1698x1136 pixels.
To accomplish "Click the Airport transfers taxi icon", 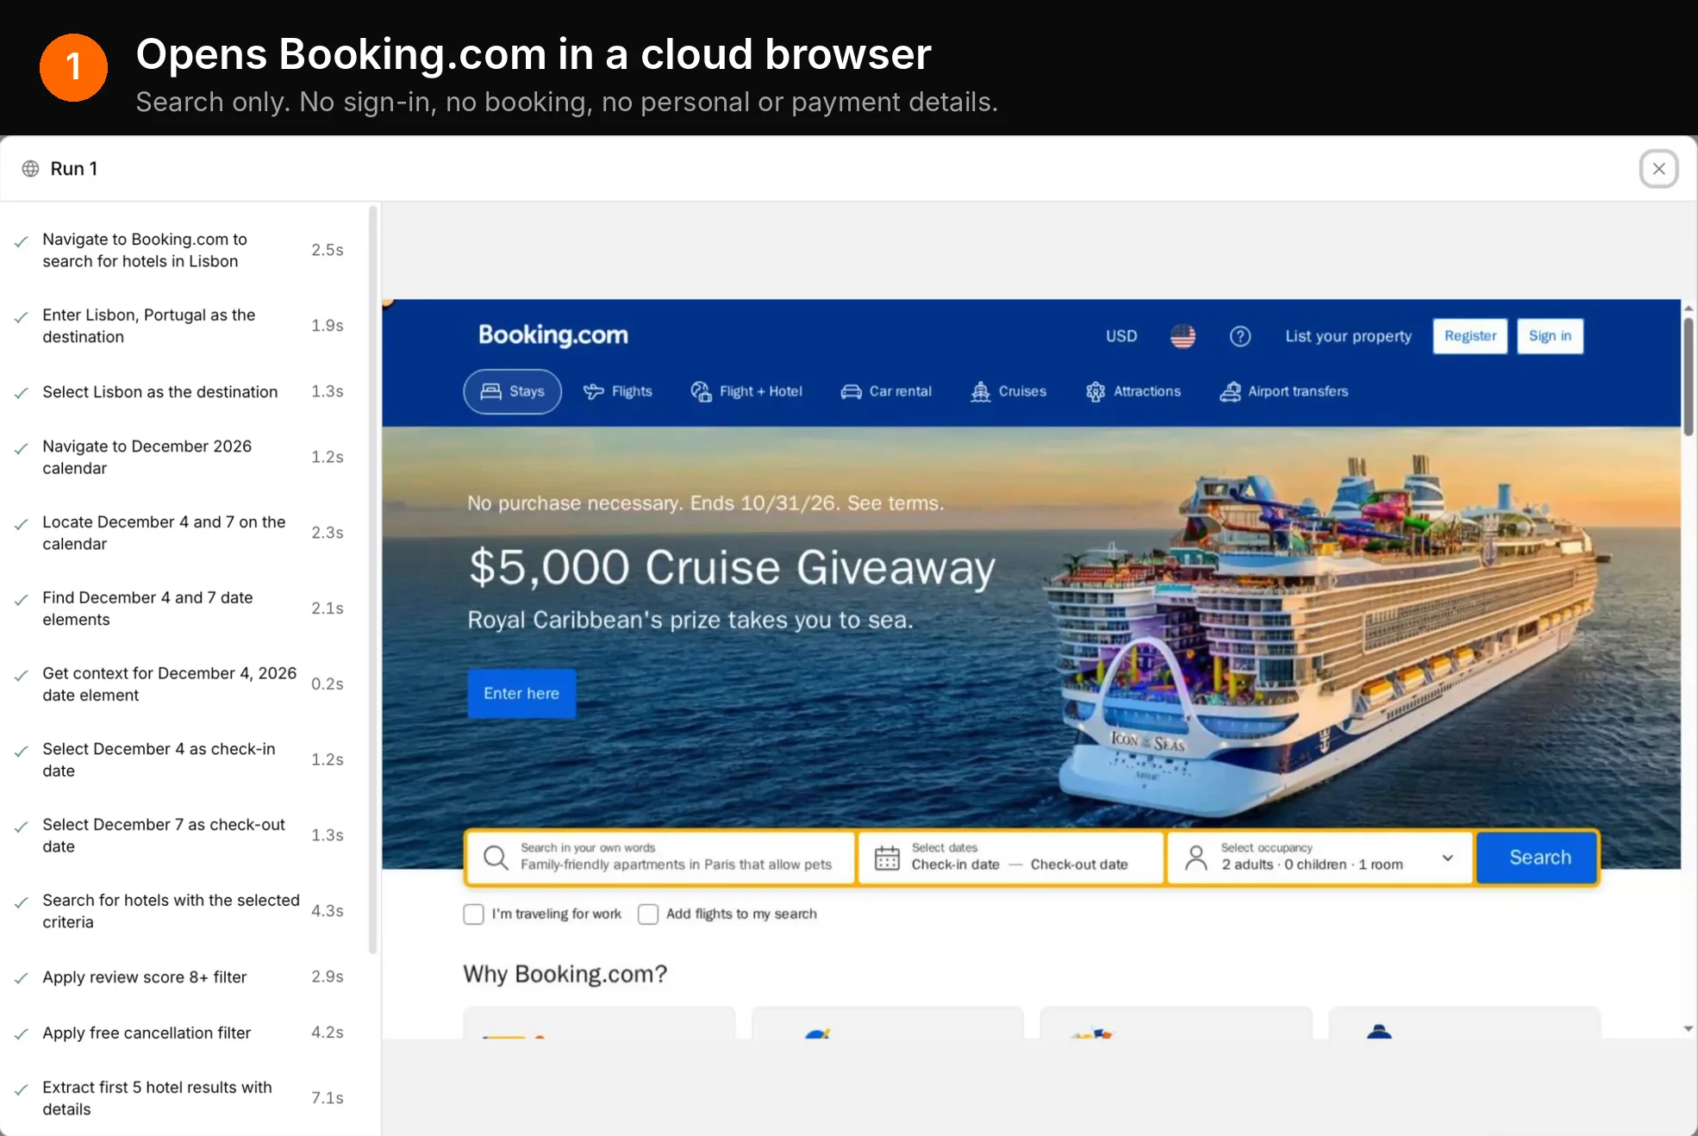I will click(1230, 391).
